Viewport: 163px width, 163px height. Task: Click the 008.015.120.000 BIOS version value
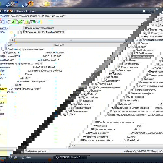[52, 56]
